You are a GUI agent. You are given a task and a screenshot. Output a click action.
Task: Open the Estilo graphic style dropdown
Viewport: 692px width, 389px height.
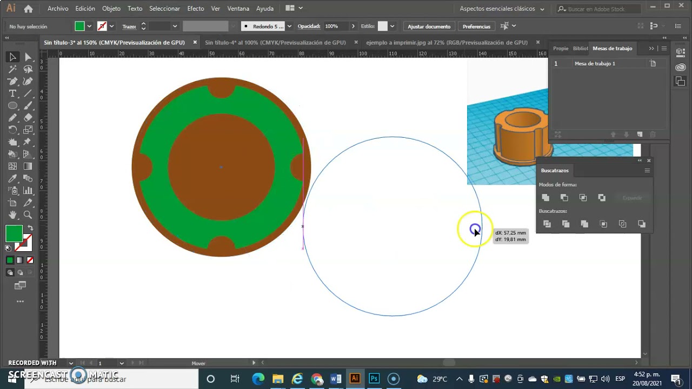392,26
